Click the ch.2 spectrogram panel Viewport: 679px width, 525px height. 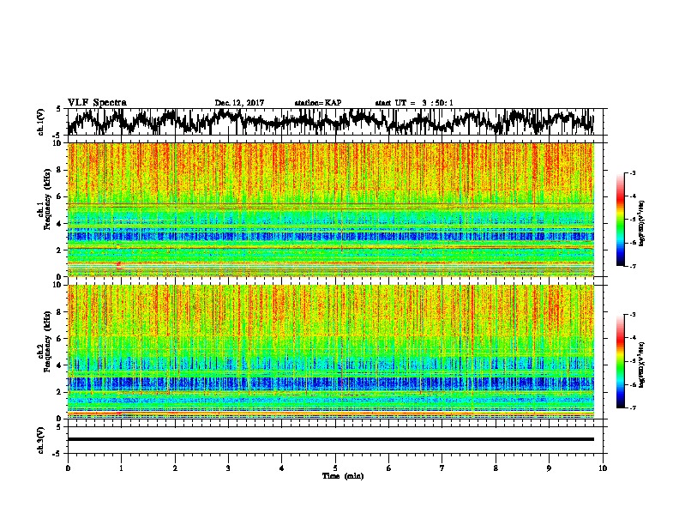coord(331,352)
